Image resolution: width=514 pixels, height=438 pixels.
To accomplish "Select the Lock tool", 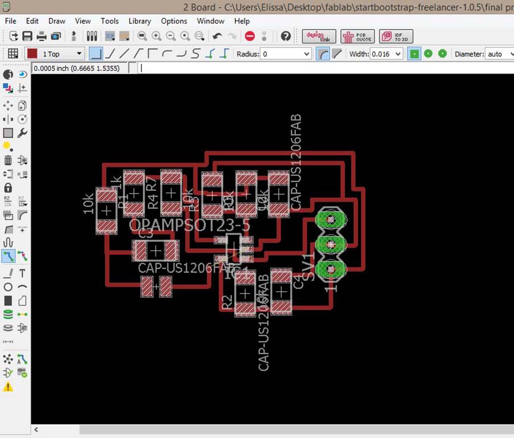I will (8, 187).
